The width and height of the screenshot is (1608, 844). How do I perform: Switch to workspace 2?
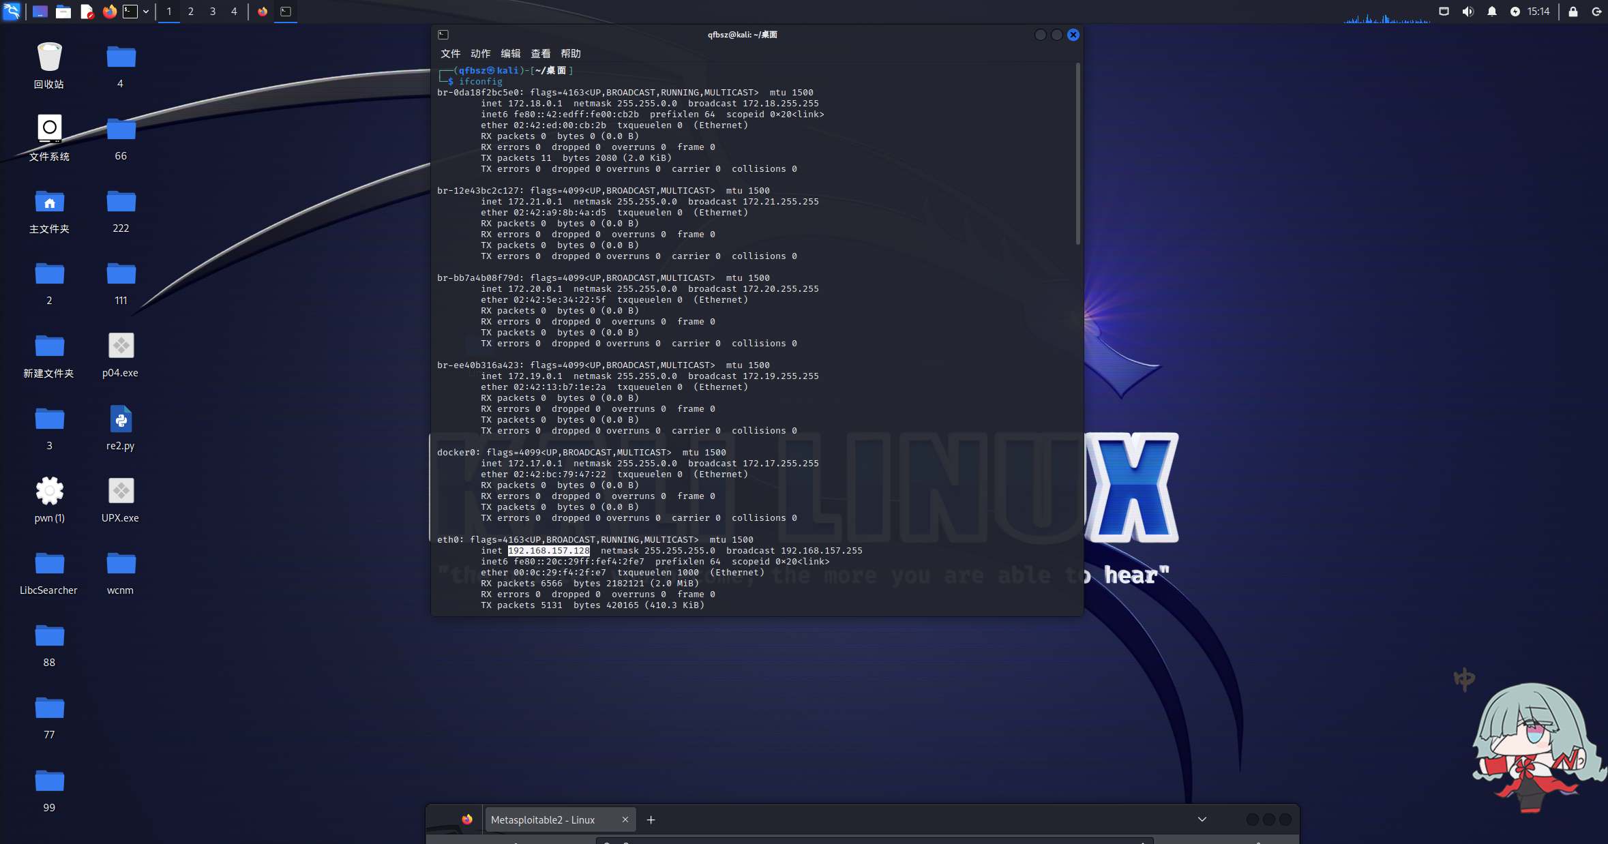(191, 12)
